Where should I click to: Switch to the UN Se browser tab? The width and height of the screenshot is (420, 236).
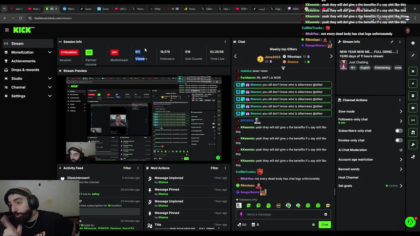[x=120, y=9]
